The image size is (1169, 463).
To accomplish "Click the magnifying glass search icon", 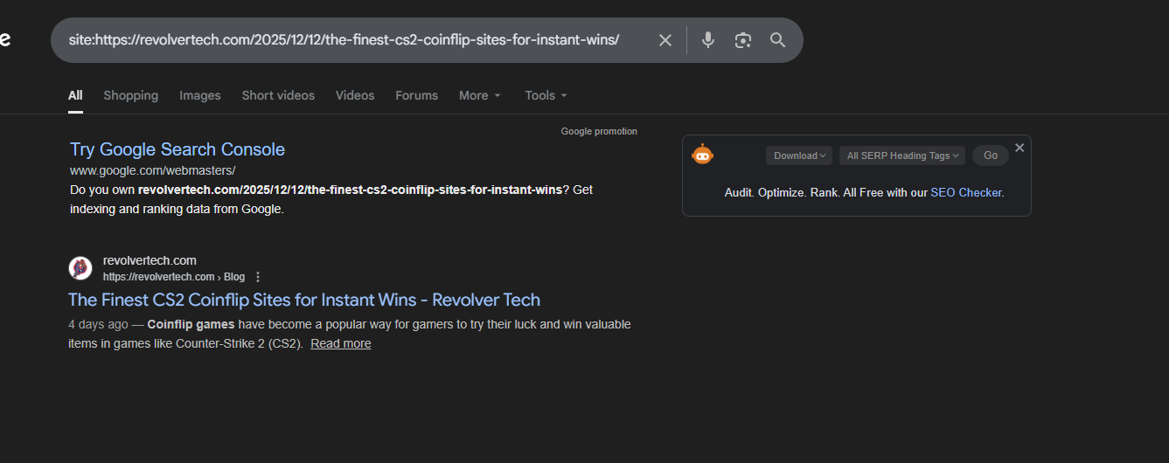I will tap(777, 40).
